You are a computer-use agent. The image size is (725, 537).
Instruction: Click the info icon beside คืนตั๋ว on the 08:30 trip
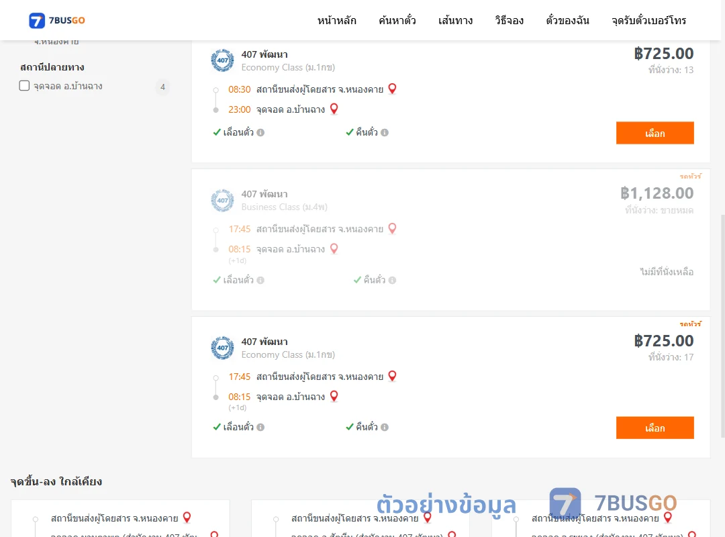[385, 133]
